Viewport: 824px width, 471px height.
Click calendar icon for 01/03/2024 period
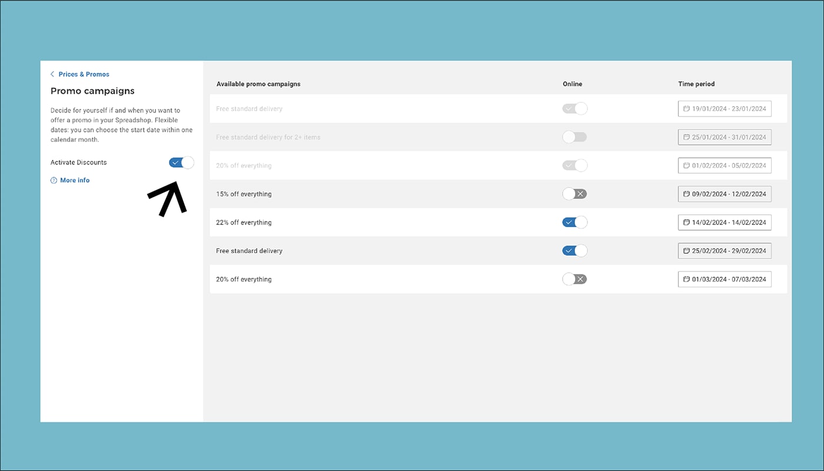(686, 279)
